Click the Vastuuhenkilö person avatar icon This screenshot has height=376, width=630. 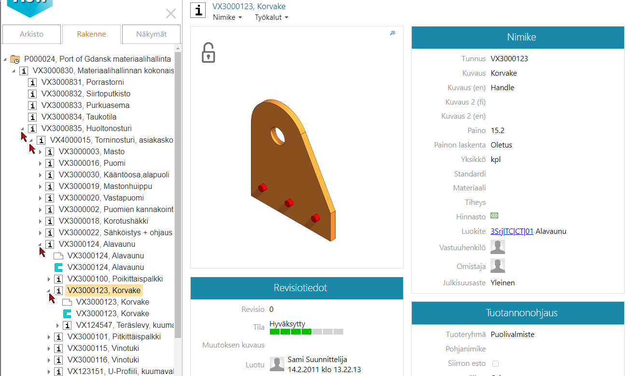point(498,247)
